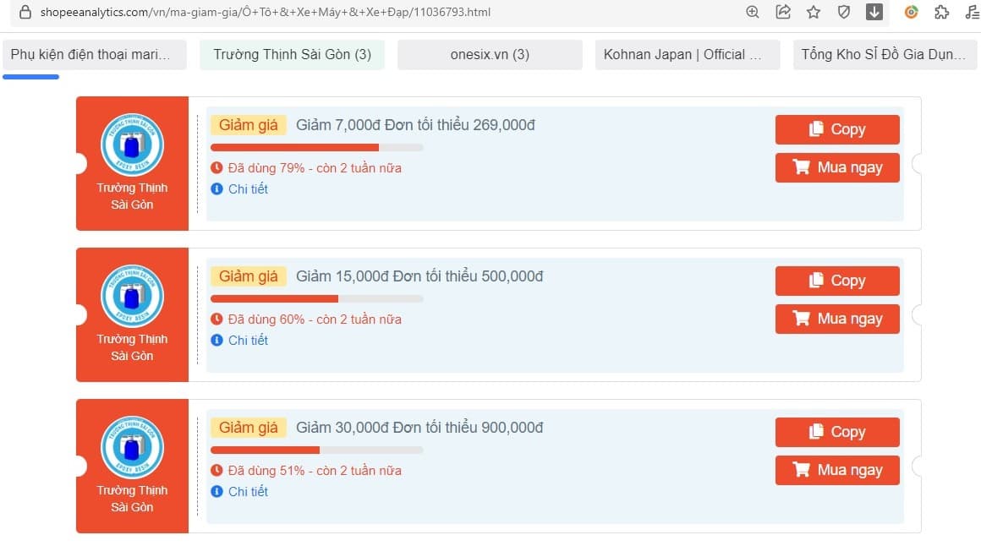
Task: Click the share page icon
Action: (x=783, y=12)
